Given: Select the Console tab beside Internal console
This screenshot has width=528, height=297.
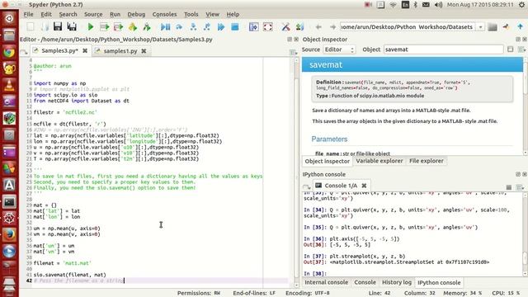Looking at the screenshot, I should (x=365, y=282).
